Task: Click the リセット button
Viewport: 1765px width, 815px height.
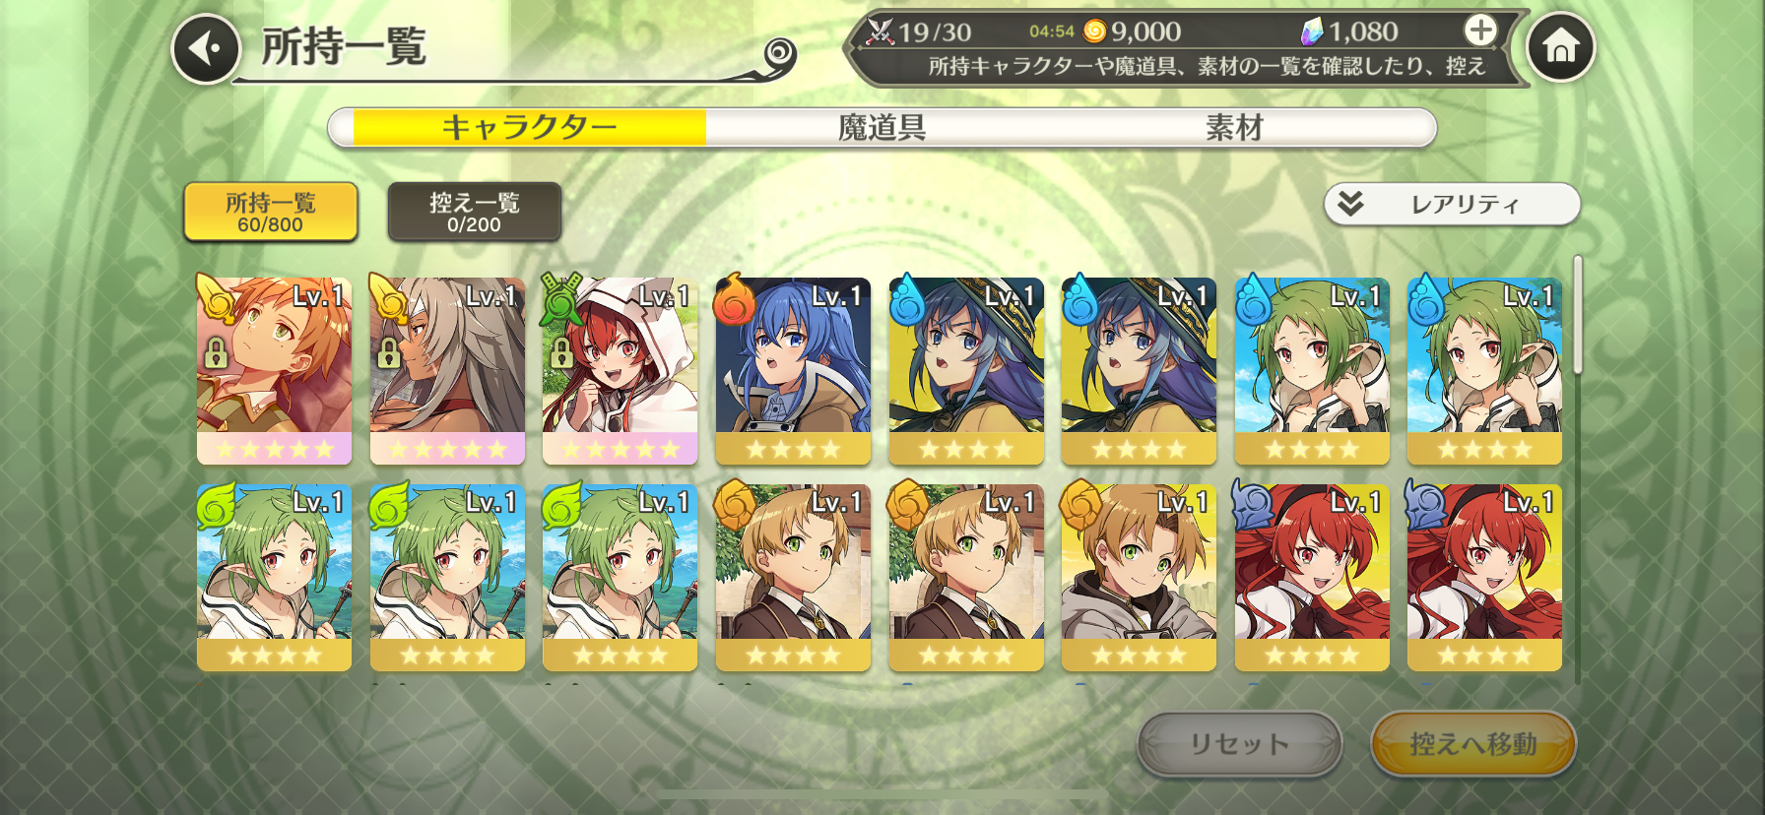Action: click(x=1239, y=744)
